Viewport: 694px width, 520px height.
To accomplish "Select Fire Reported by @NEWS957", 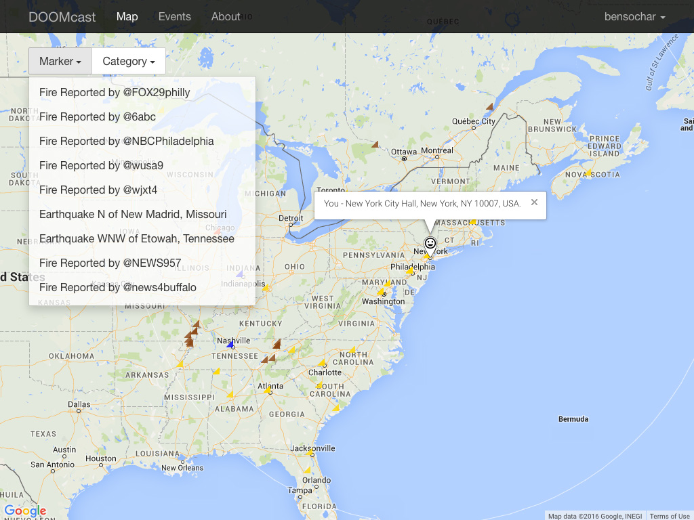I will pos(142,263).
